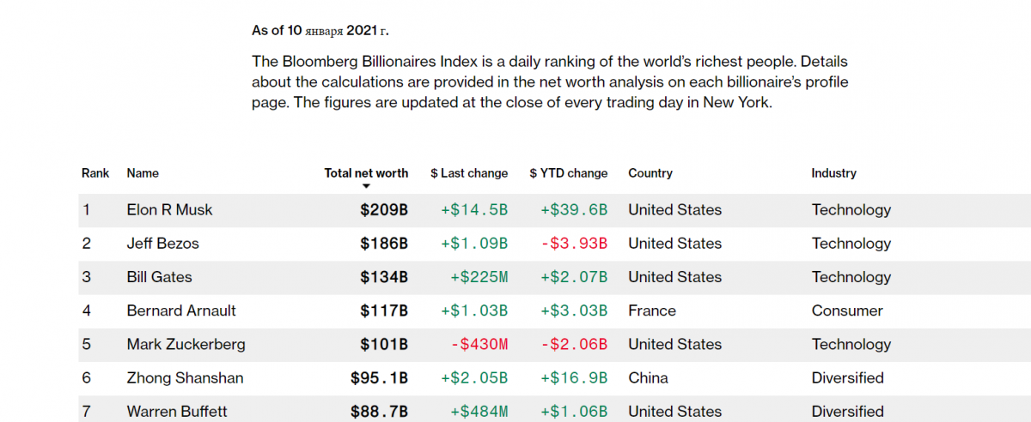Select the Industry column header
This screenshot has height=422, width=1031.
coord(833,173)
